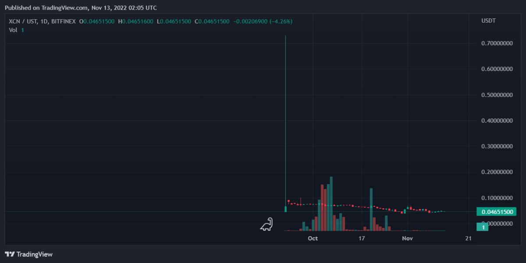Viewport: 526px width, 263px height.
Task: Click the Vol indicator label
Action: [x=13, y=30]
